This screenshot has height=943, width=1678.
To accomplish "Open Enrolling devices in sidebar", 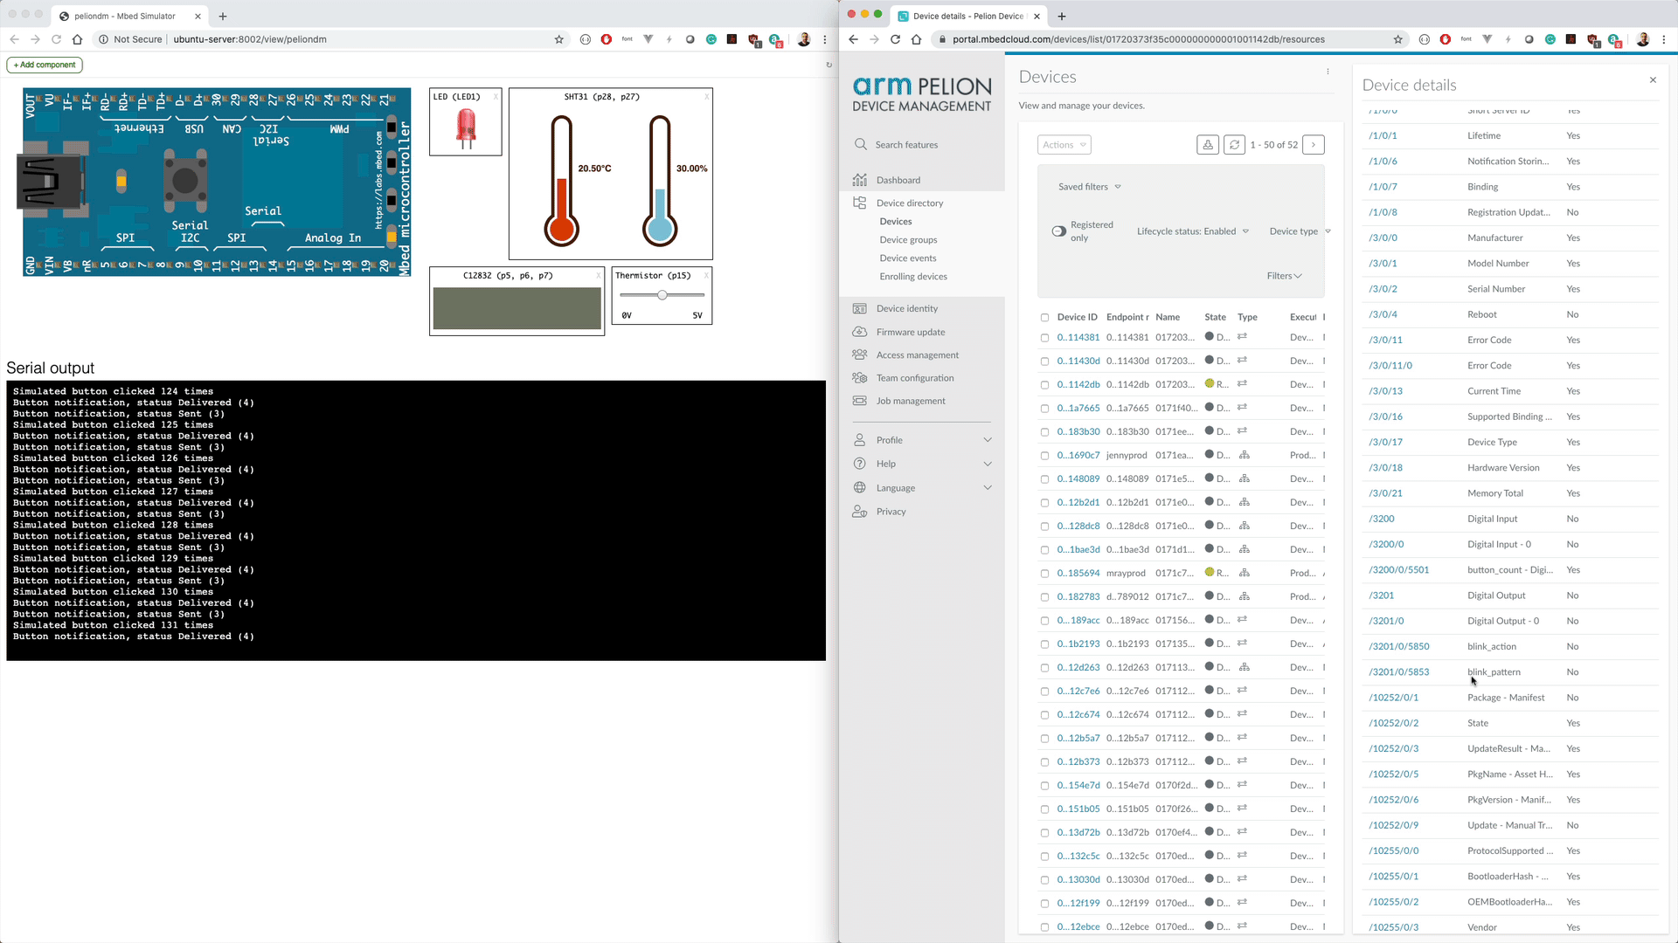I will coord(913,277).
